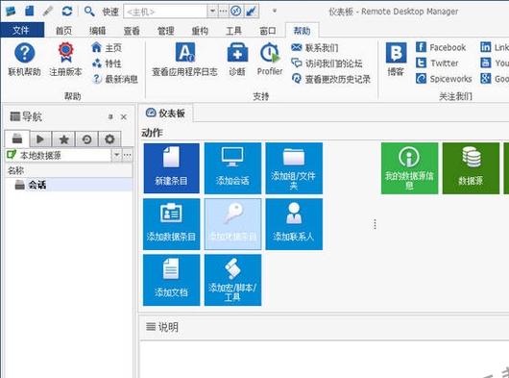Select the folder view navigation tab

pos(17,139)
